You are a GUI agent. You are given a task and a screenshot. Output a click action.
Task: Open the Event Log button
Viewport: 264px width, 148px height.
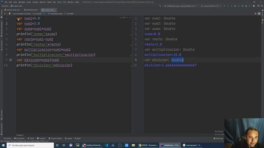218,139
